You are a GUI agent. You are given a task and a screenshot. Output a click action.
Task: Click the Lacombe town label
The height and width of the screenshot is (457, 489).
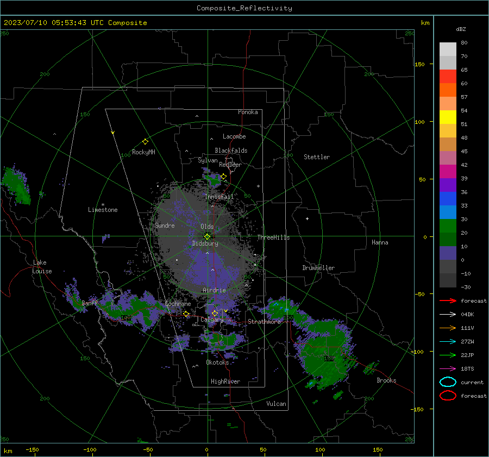click(234, 136)
